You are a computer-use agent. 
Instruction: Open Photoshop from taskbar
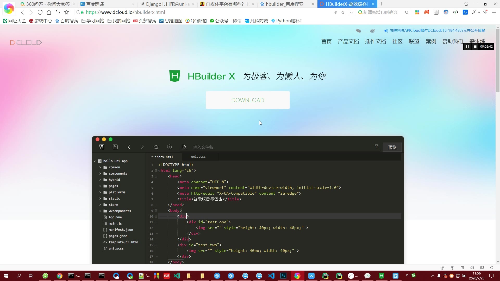pos(283,276)
